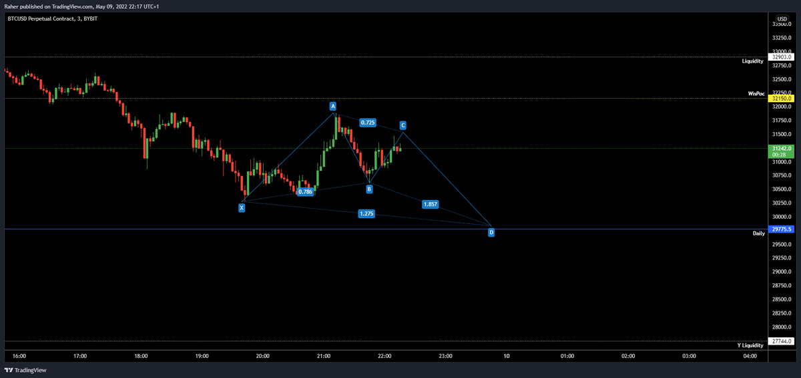Screen dimensions: 801x378
Task: Click the 01:00 time axis label
Action: point(567,356)
